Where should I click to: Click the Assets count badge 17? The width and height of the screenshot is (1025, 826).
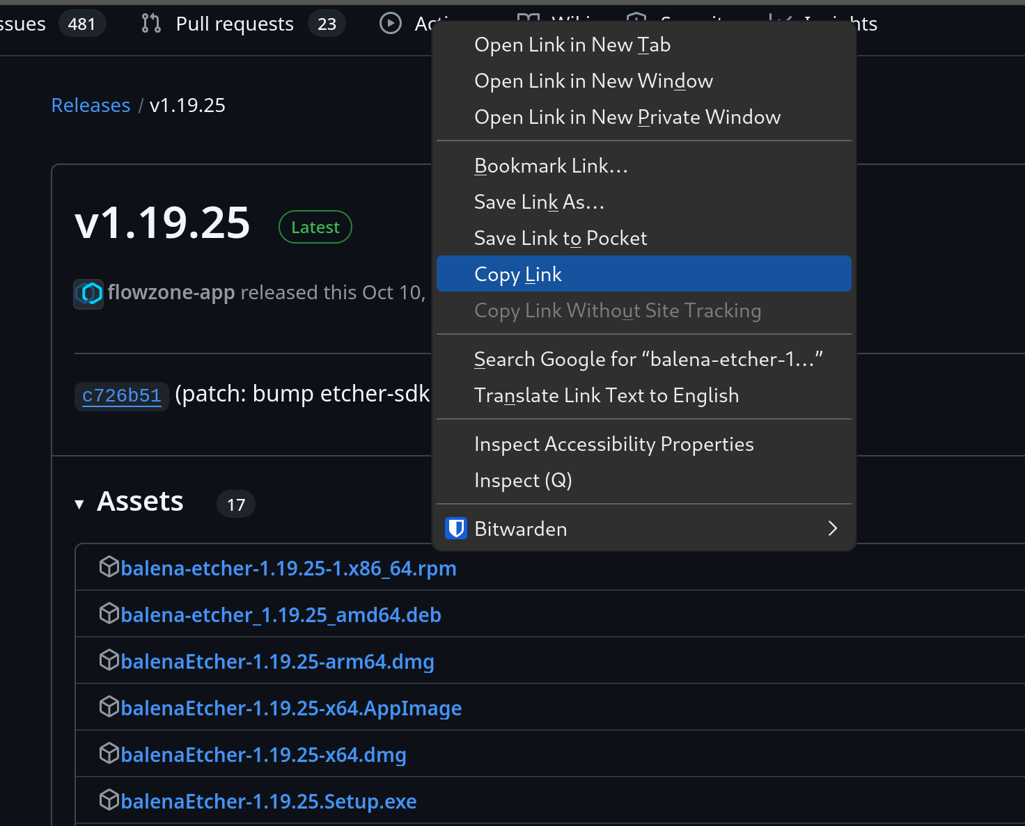click(x=236, y=505)
